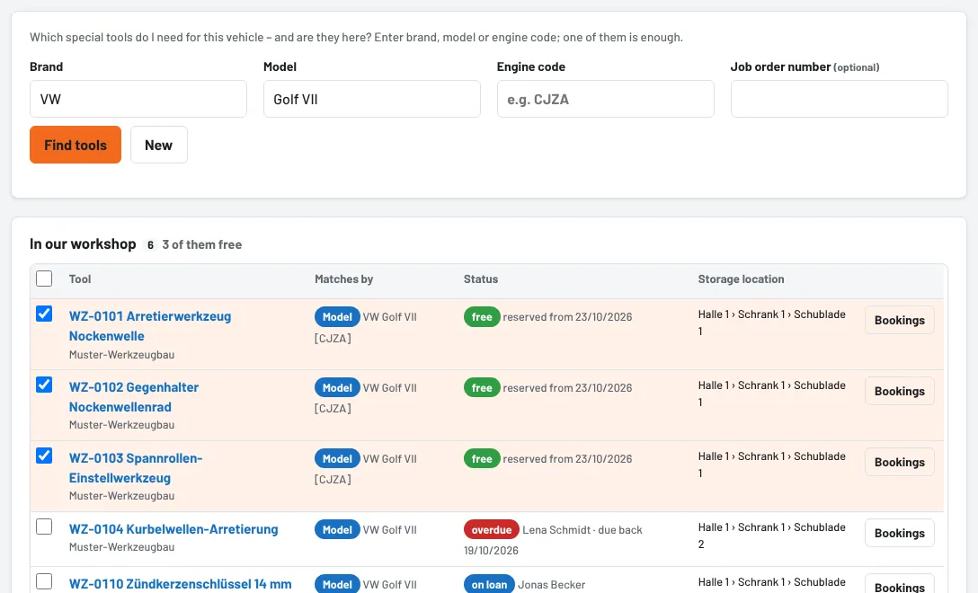978x593 pixels.
Task: Click the Model badge in WZ-0104 row
Action: pos(337,530)
